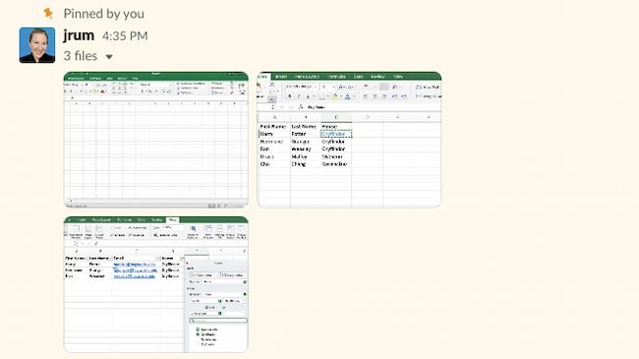Click Italic icon in second spreadsheet image
639x359 pixels.
(298, 96)
